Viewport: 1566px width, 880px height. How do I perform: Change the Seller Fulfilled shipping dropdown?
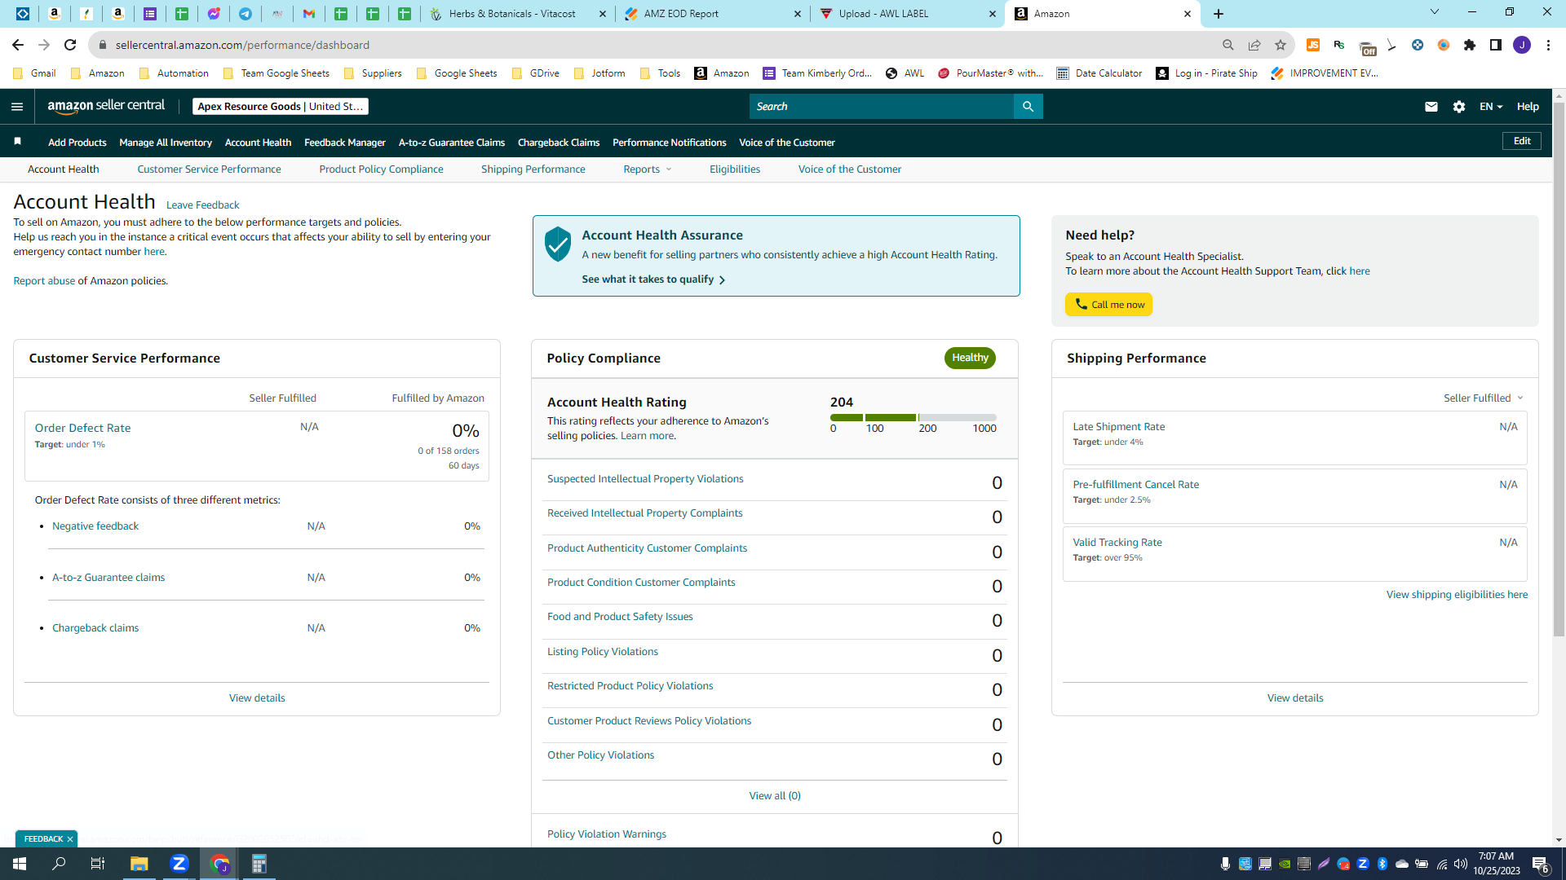coord(1484,398)
